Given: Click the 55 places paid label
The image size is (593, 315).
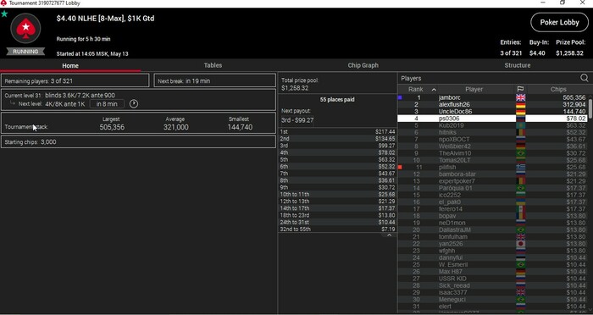Looking at the screenshot, I should click(x=337, y=99).
